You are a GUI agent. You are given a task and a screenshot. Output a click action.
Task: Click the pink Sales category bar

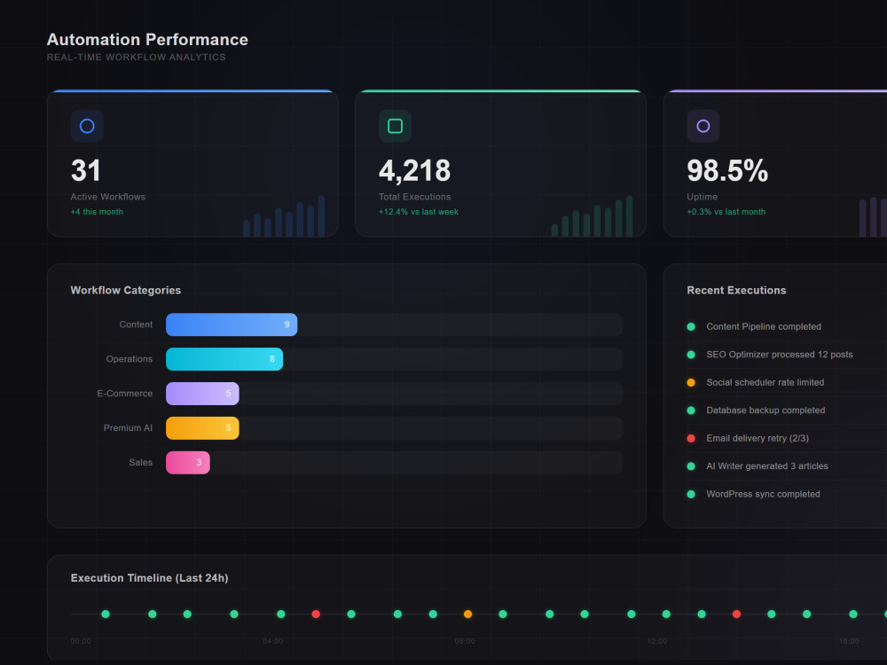(188, 463)
